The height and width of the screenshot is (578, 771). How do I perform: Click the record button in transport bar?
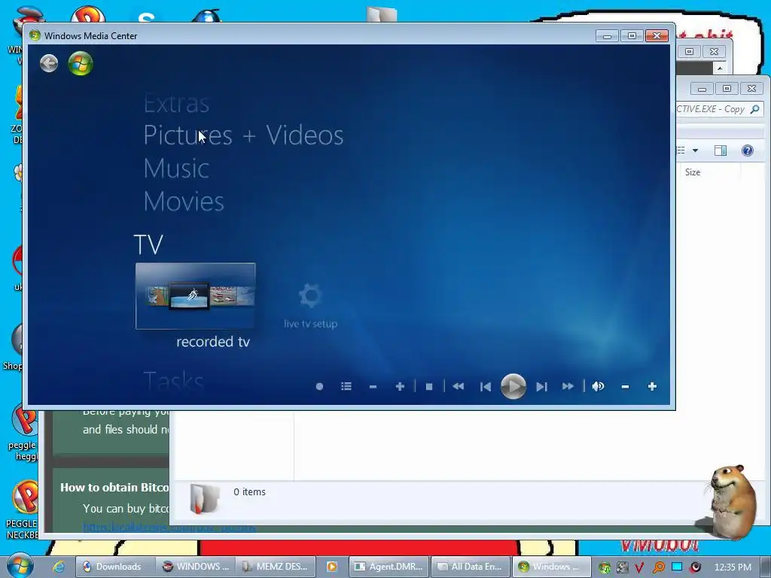pyautogui.click(x=319, y=386)
